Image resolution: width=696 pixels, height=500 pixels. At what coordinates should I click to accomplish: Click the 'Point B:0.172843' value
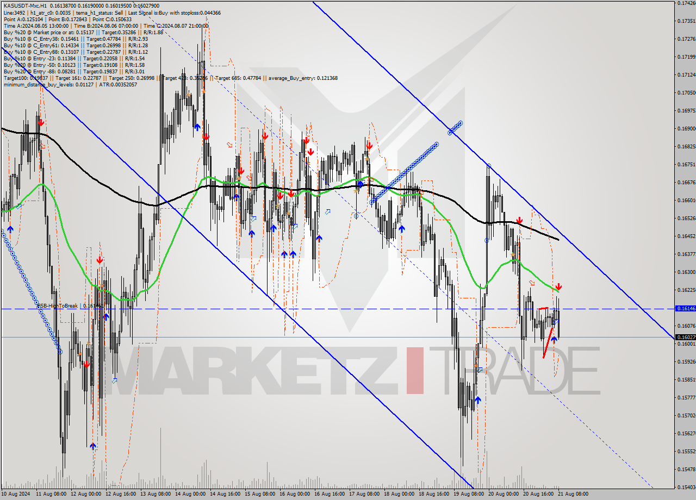(x=68, y=19)
